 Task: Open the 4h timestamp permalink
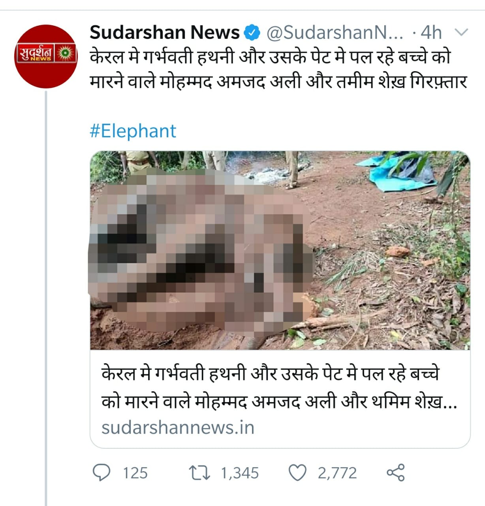[431, 32]
